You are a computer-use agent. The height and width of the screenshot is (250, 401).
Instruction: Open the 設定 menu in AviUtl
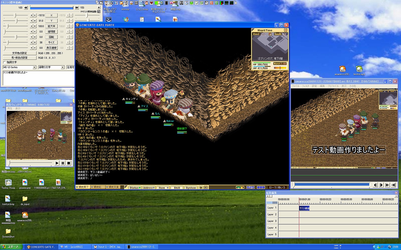coord(315,86)
